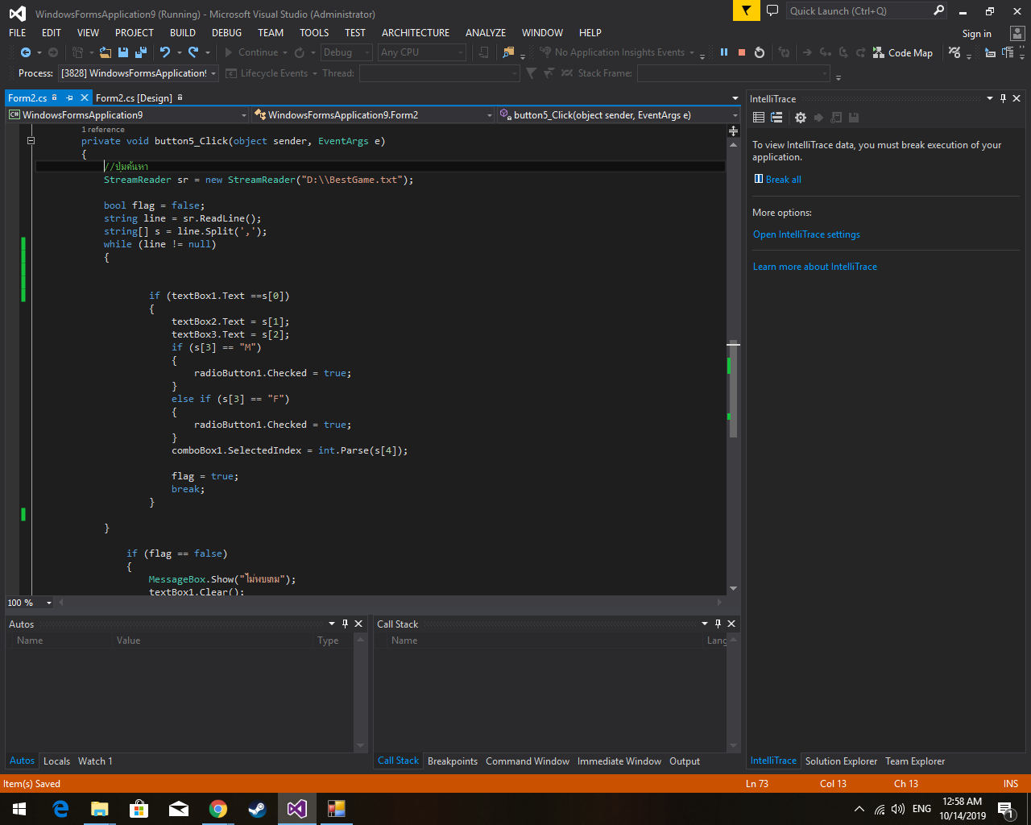Pin the Autos panel
1031x825 pixels.
(345, 624)
